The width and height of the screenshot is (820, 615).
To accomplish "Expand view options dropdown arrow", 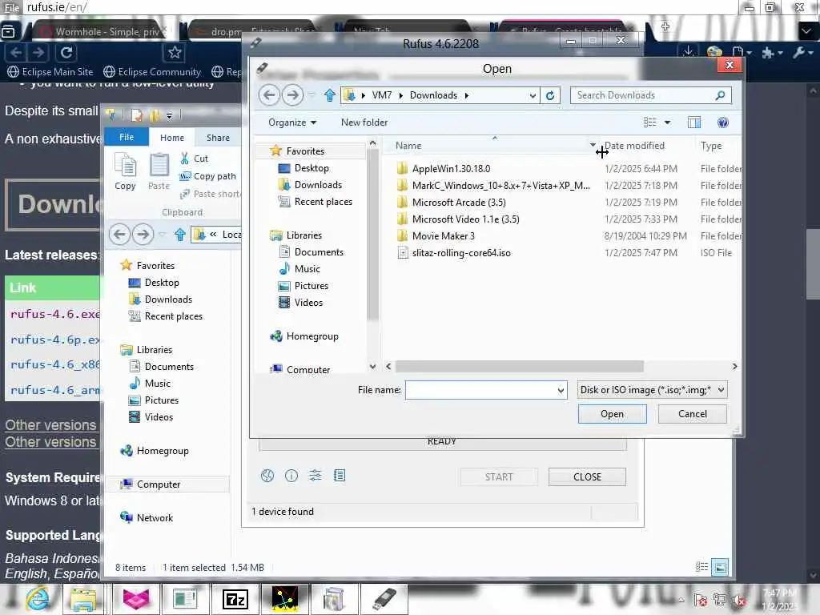I will pyautogui.click(x=667, y=123).
